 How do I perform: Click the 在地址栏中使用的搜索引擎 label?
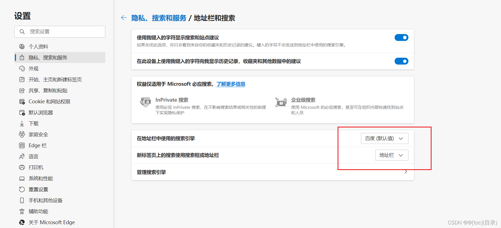(166, 138)
